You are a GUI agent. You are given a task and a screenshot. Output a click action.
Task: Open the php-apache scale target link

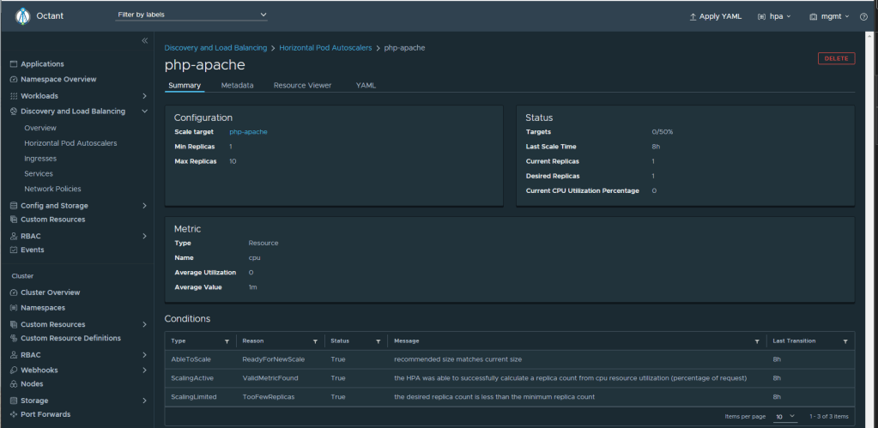248,132
